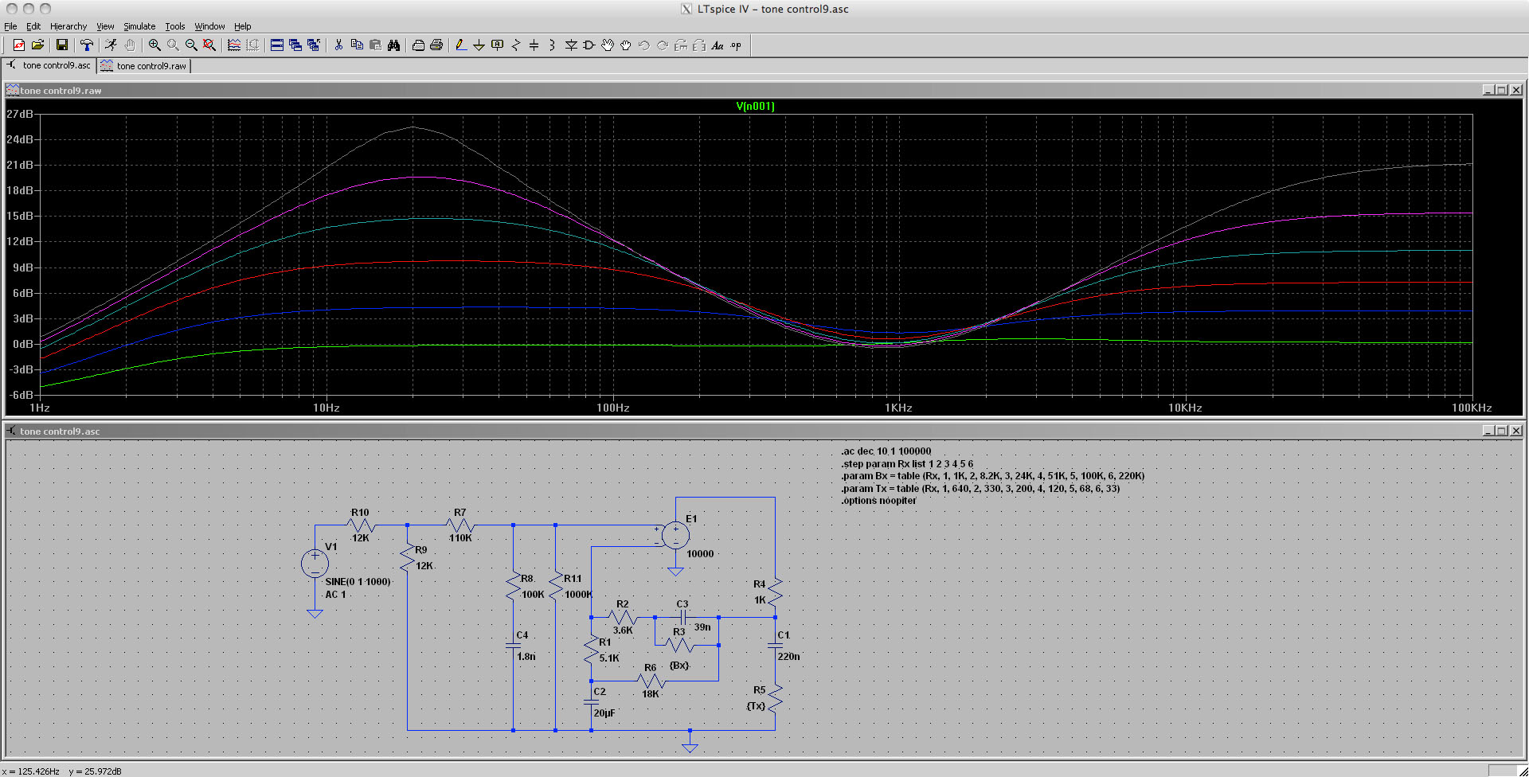Click the Zoom In magnifier icon
Image resolution: width=1529 pixels, height=777 pixels.
pos(154,45)
